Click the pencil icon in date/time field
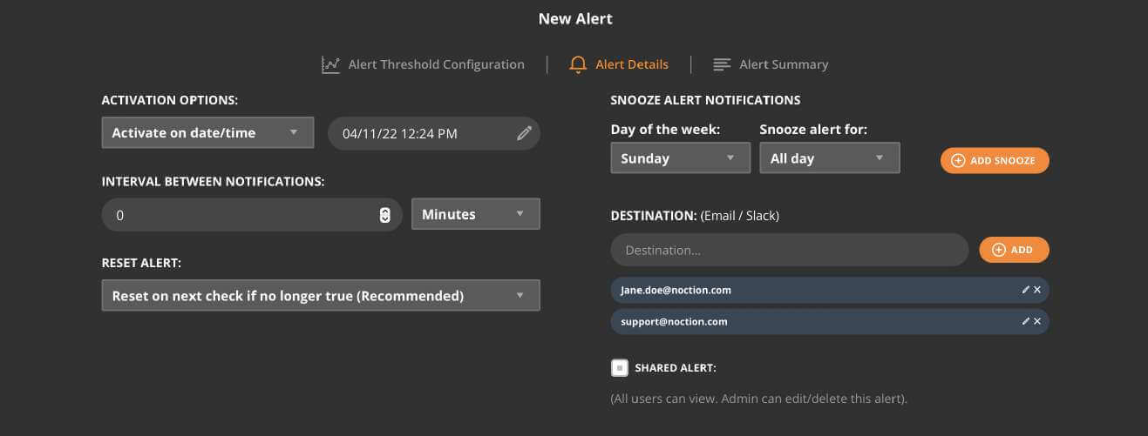Image resolution: width=1148 pixels, height=436 pixels. point(524,133)
